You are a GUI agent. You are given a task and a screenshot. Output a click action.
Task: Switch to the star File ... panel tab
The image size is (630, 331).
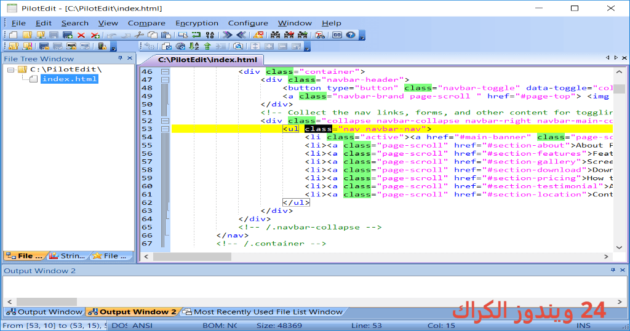point(110,256)
